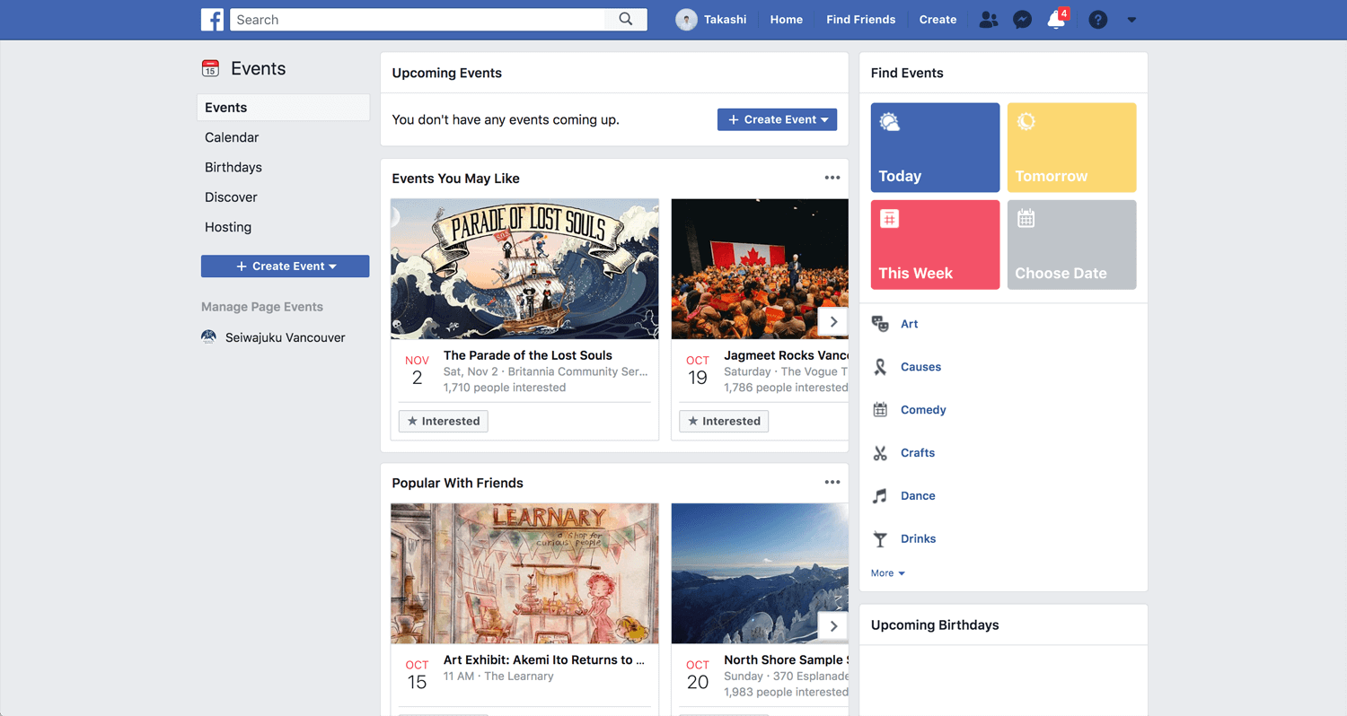This screenshot has height=716, width=1347.
Task: Open the North Shore Sample event title
Action: click(786, 660)
